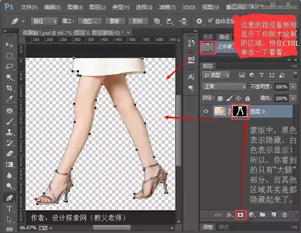Toggle pixel layer filter
The height and width of the screenshot is (233, 301).
242,75
